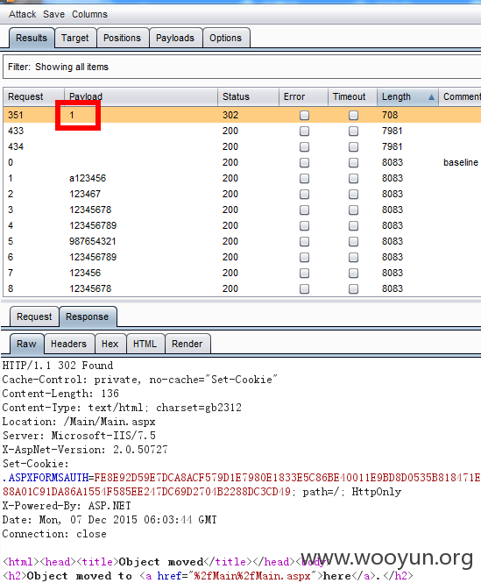
Task: Open the Request message tab
Action: pos(34,316)
